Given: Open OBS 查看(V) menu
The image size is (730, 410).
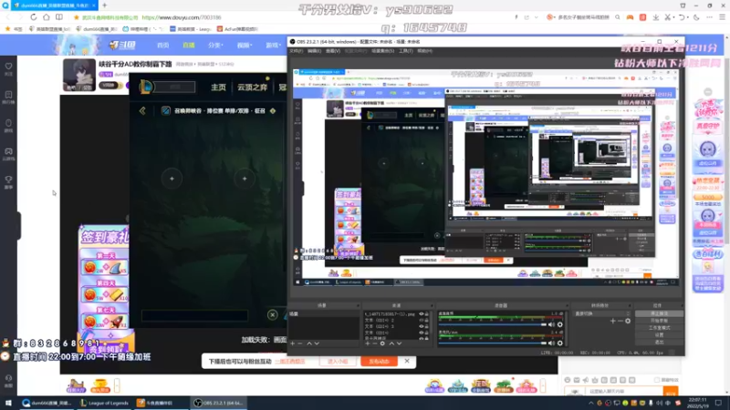Looking at the screenshot, I should coord(333,51).
